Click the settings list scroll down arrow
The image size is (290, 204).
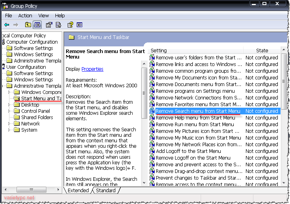click(284, 183)
